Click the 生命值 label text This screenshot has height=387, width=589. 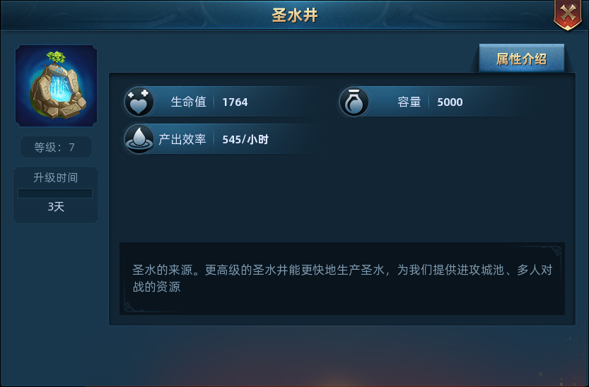[188, 102]
